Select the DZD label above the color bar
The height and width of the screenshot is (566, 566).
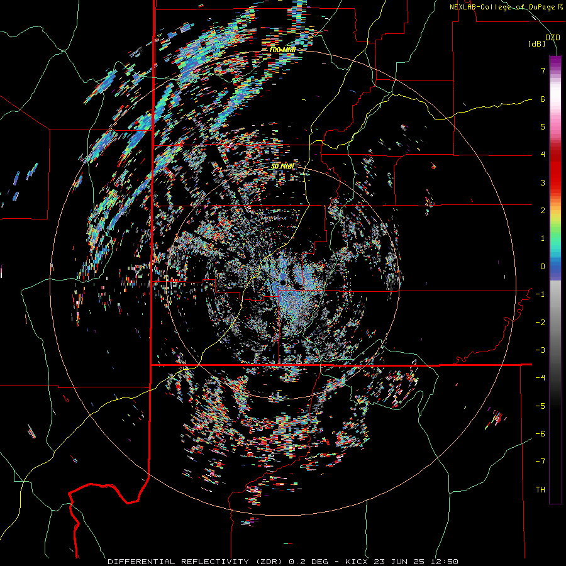(552, 38)
